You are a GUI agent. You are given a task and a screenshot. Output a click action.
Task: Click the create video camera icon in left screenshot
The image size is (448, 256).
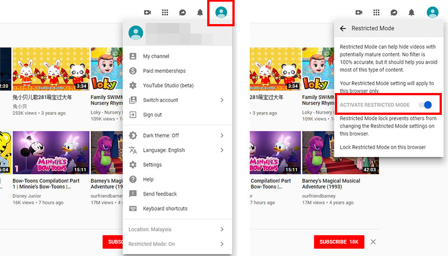(147, 12)
